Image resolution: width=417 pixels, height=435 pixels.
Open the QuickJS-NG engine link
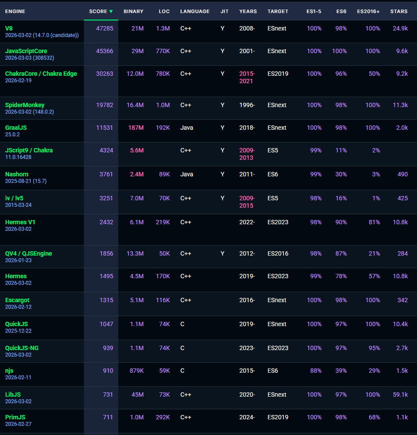22,348
